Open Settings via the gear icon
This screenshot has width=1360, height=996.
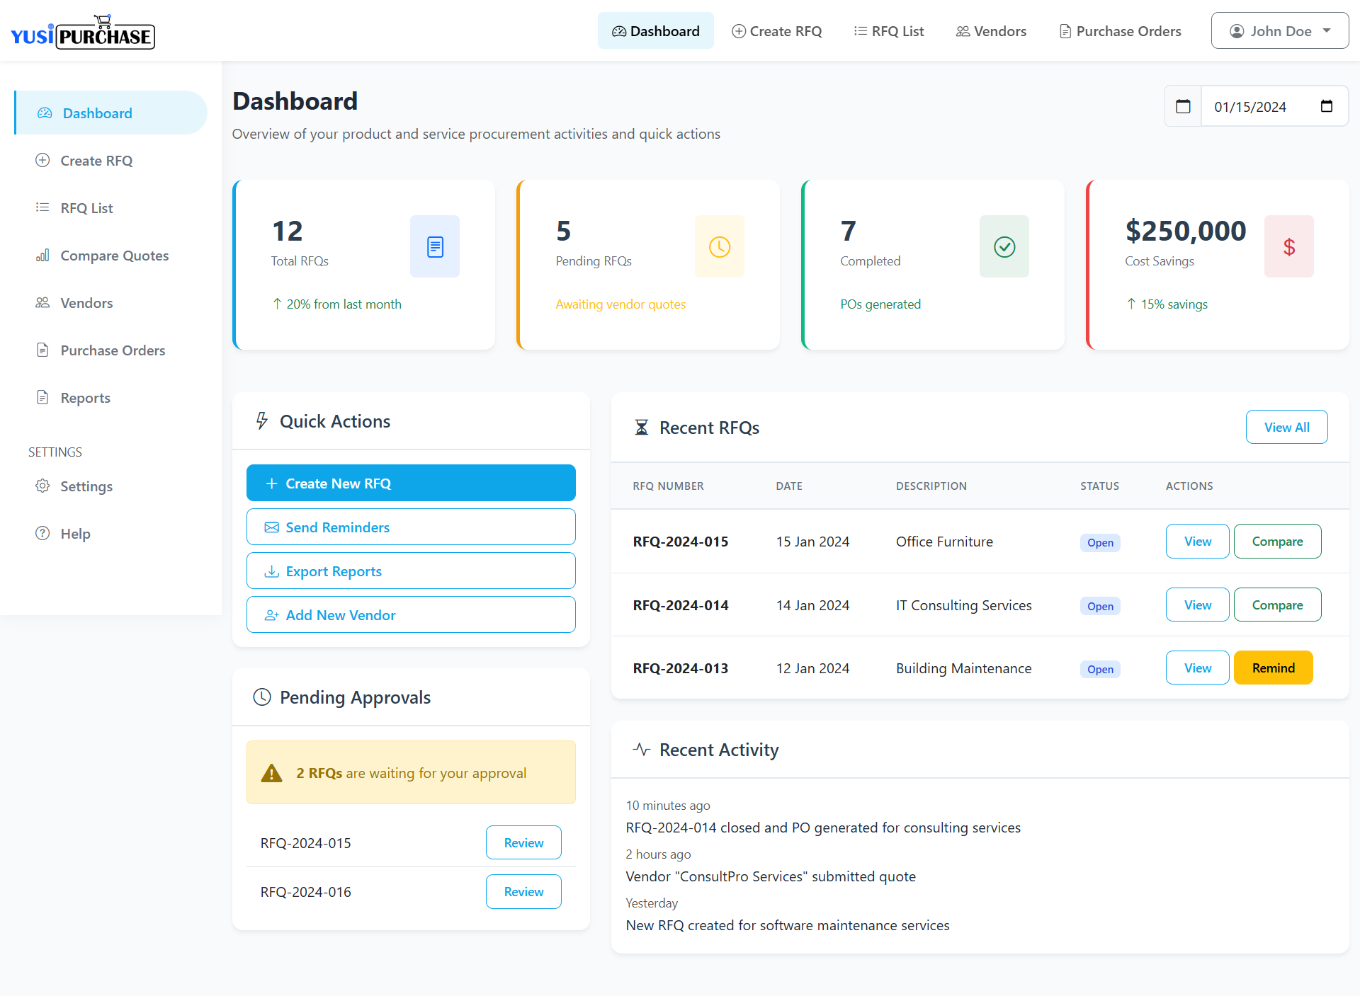pos(42,486)
